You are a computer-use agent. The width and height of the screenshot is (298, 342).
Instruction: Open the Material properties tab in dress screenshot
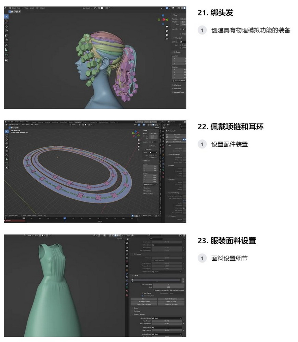(x=127, y=291)
